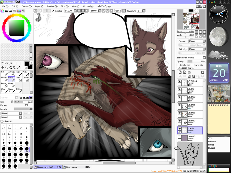
Task: Open the Blend mode dropdown
Action: tap(196, 58)
